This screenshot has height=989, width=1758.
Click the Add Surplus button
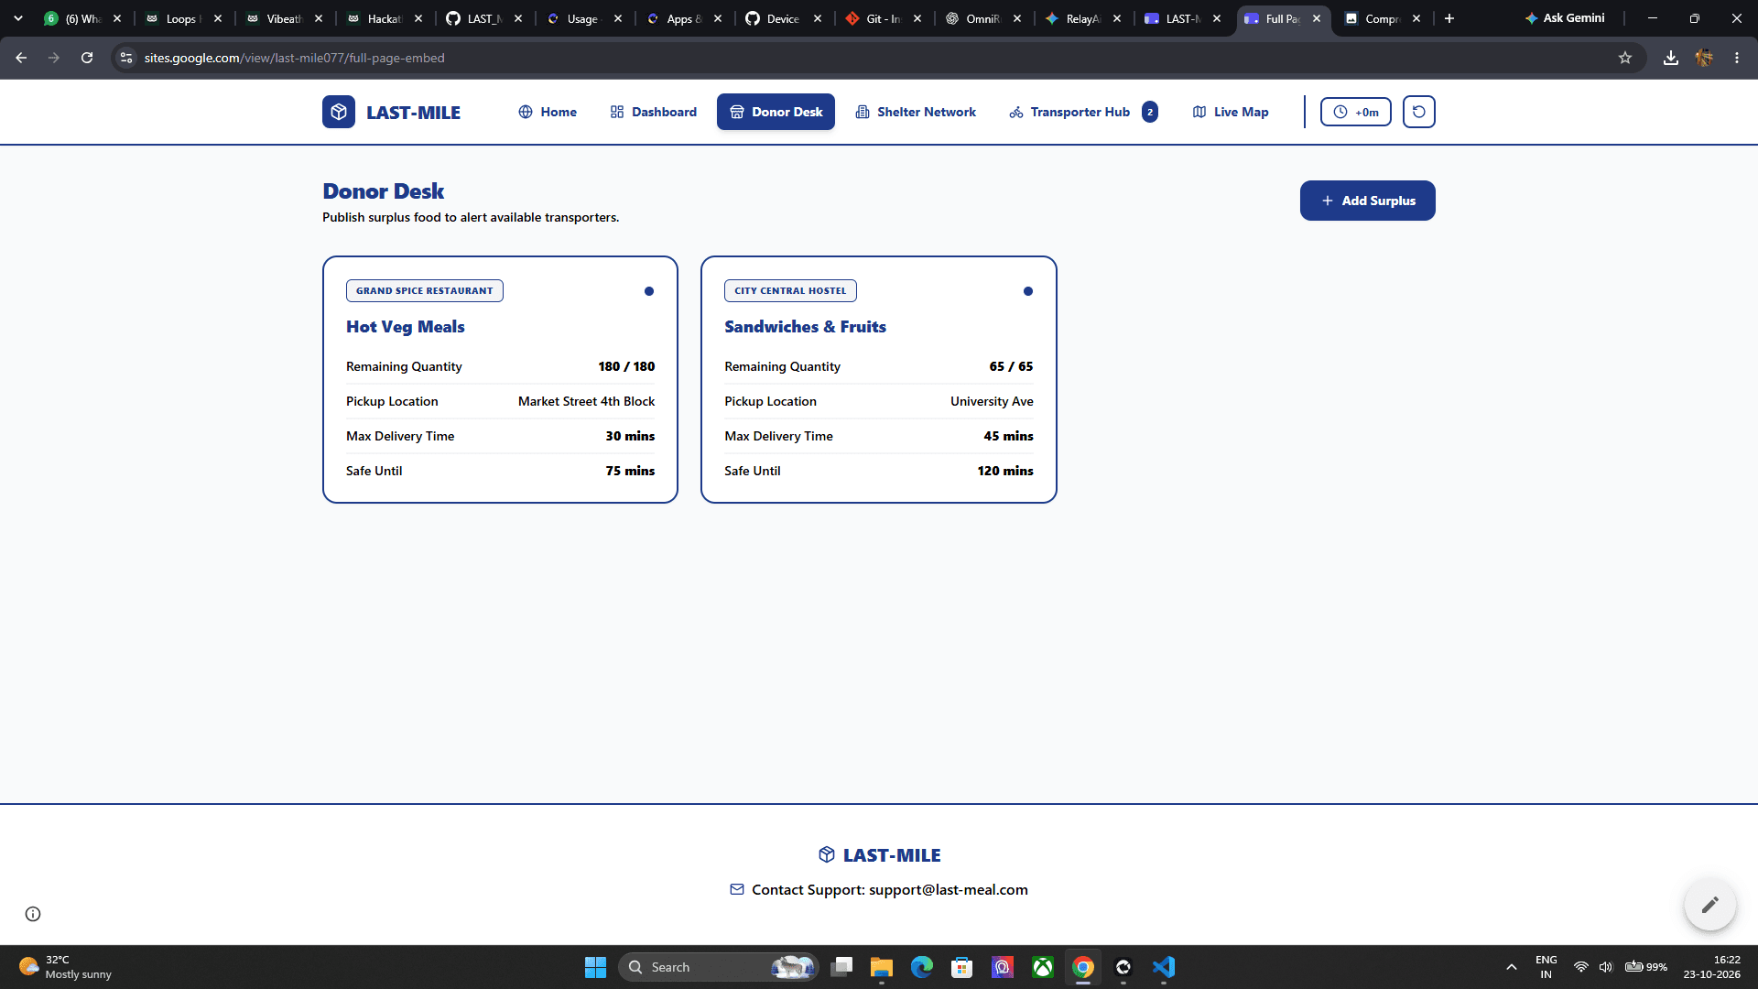(1368, 201)
